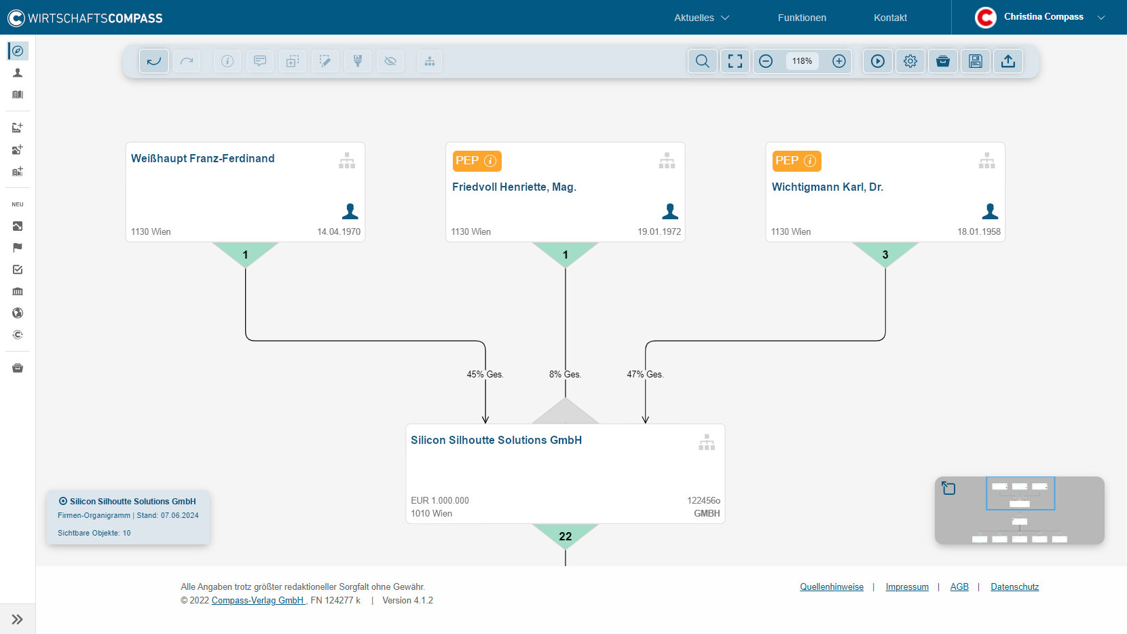This screenshot has width=1127, height=634.
Task: Click the hierarchy layout icon in toolbar
Action: point(430,61)
